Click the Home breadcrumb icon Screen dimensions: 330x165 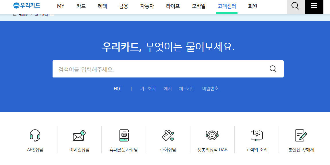[x=15, y=15]
